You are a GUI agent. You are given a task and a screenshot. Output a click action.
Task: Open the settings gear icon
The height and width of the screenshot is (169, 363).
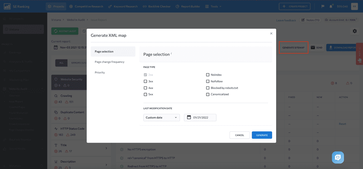[x=354, y=31]
